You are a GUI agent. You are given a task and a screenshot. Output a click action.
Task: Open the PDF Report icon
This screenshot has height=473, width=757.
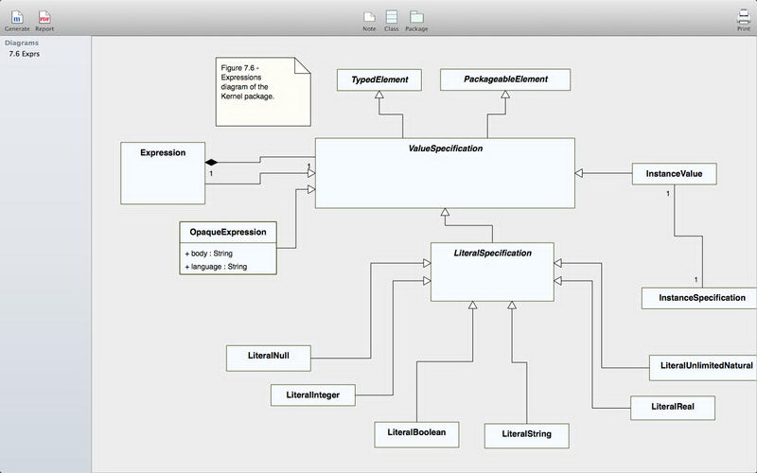[44, 17]
